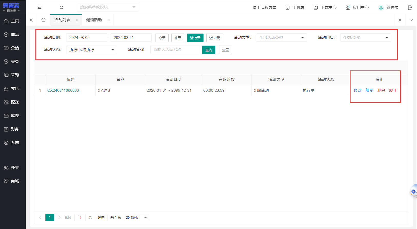Click 终止 for 买A送B activity
417x229 pixels.
tap(393, 90)
